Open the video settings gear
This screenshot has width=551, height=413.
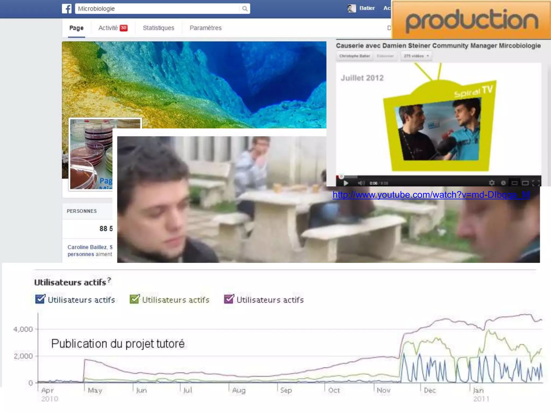click(x=492, y=183)
